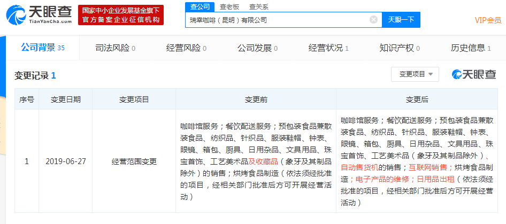Open the 历史信息 tab
Screen dimensions: 506x224
click(471, 49)
